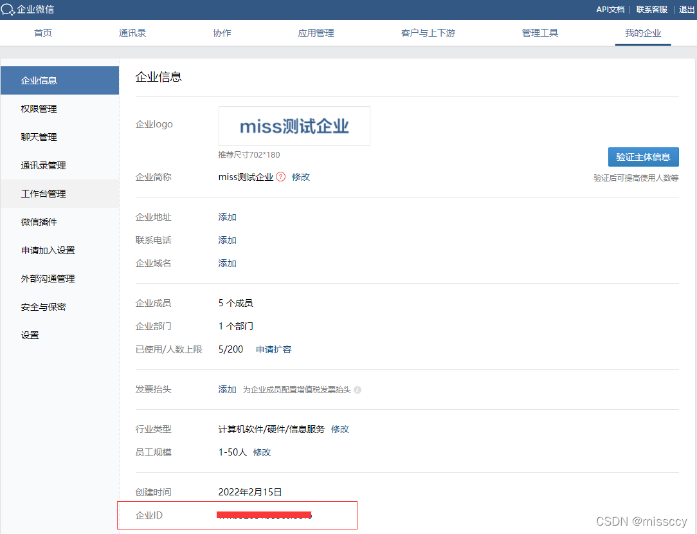Viewport: 697px width, 534px height.
Task: Click the 企业信息 page heading
Action: tap(159, 77)
